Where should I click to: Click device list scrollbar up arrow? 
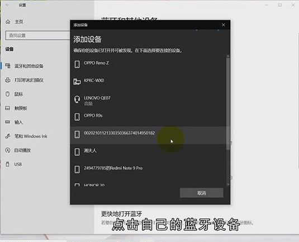[x=228, y=56]
